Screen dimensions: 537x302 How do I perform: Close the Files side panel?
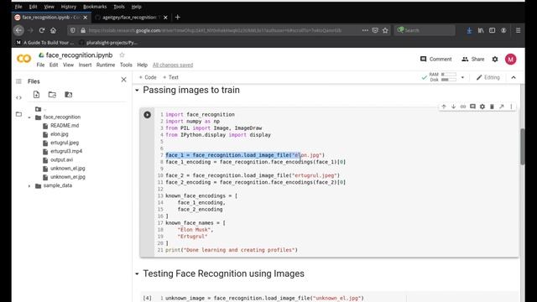point(123,80)
